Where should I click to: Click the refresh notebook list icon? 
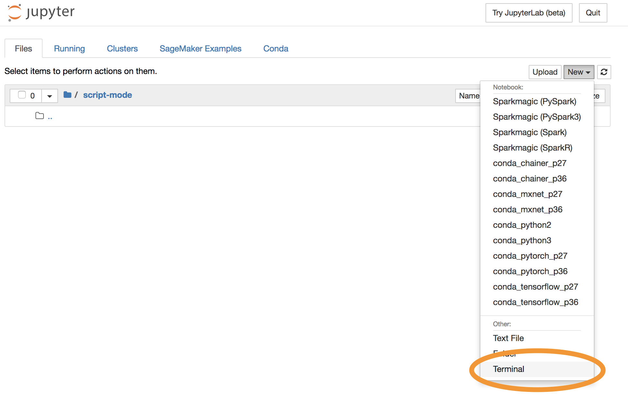pos(604,72)
